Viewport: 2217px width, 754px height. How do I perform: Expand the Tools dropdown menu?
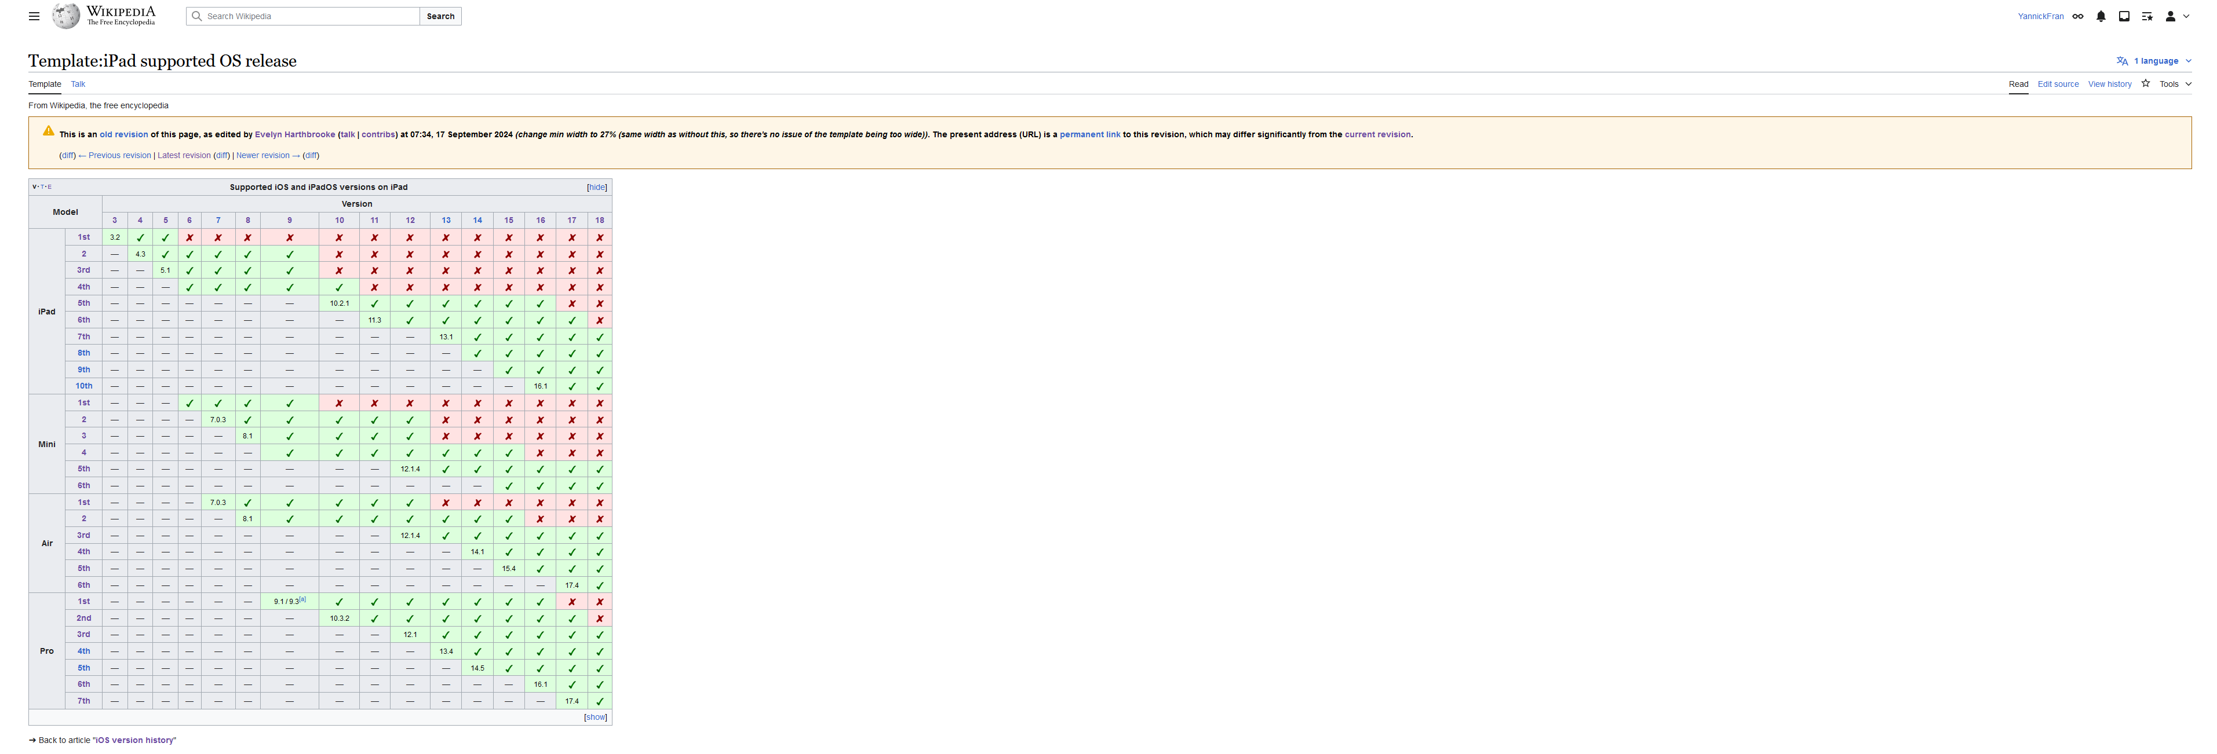tap(2175, 84)
